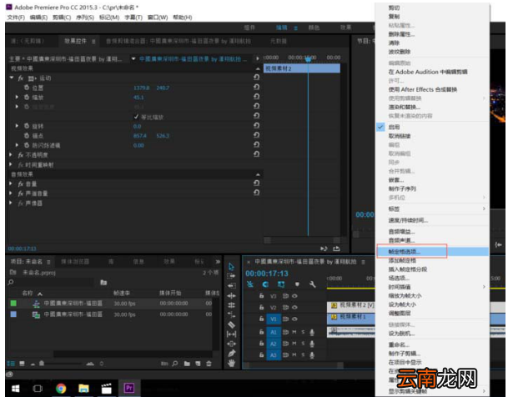Open the 文件(F) menu
The height and width of the screenshot is (402, 508).
click(x=16, y=18)
